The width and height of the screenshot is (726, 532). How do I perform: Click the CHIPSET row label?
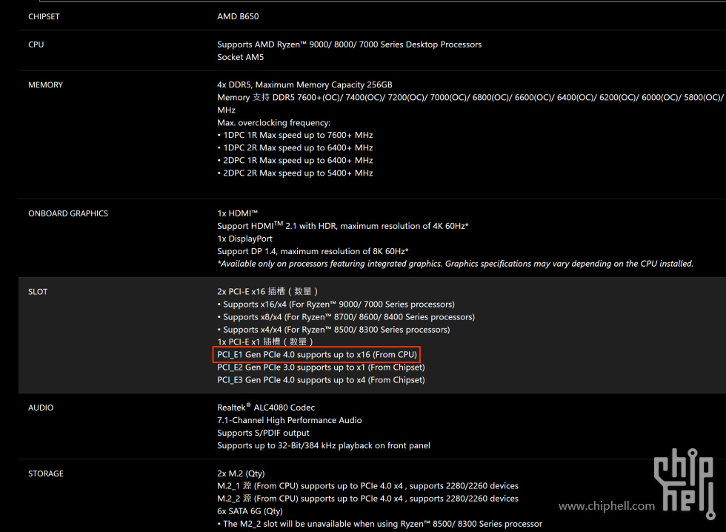point(44,16)
